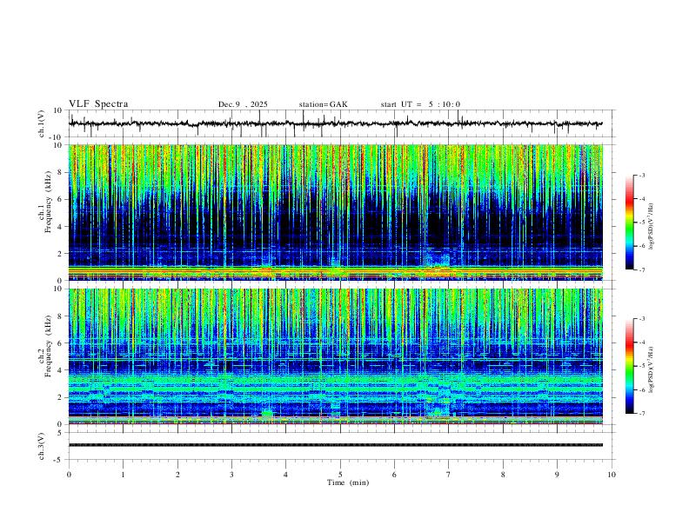
Task: Select the "start UT = 5 : 10: 0" text
Action: tap(420, 104)
